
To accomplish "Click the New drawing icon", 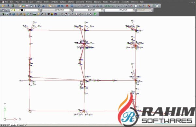I will coord(20,6).
